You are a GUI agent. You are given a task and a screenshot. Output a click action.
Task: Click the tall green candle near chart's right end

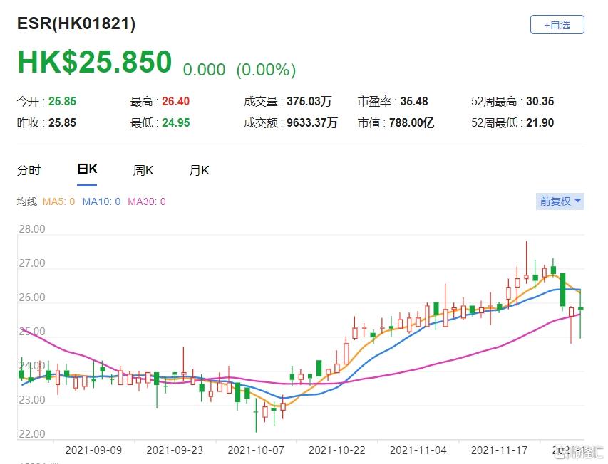click(x=562, y=288)
